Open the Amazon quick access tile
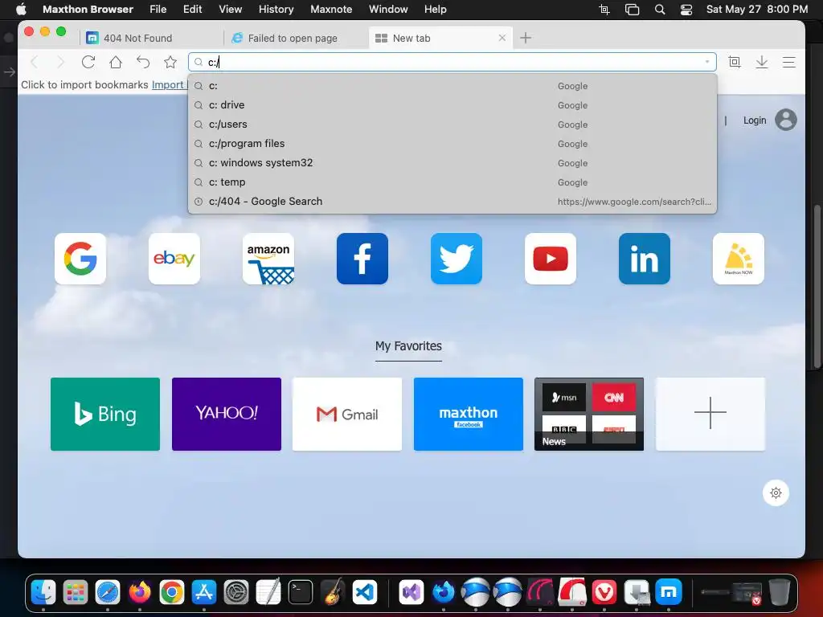 point(268,259)
